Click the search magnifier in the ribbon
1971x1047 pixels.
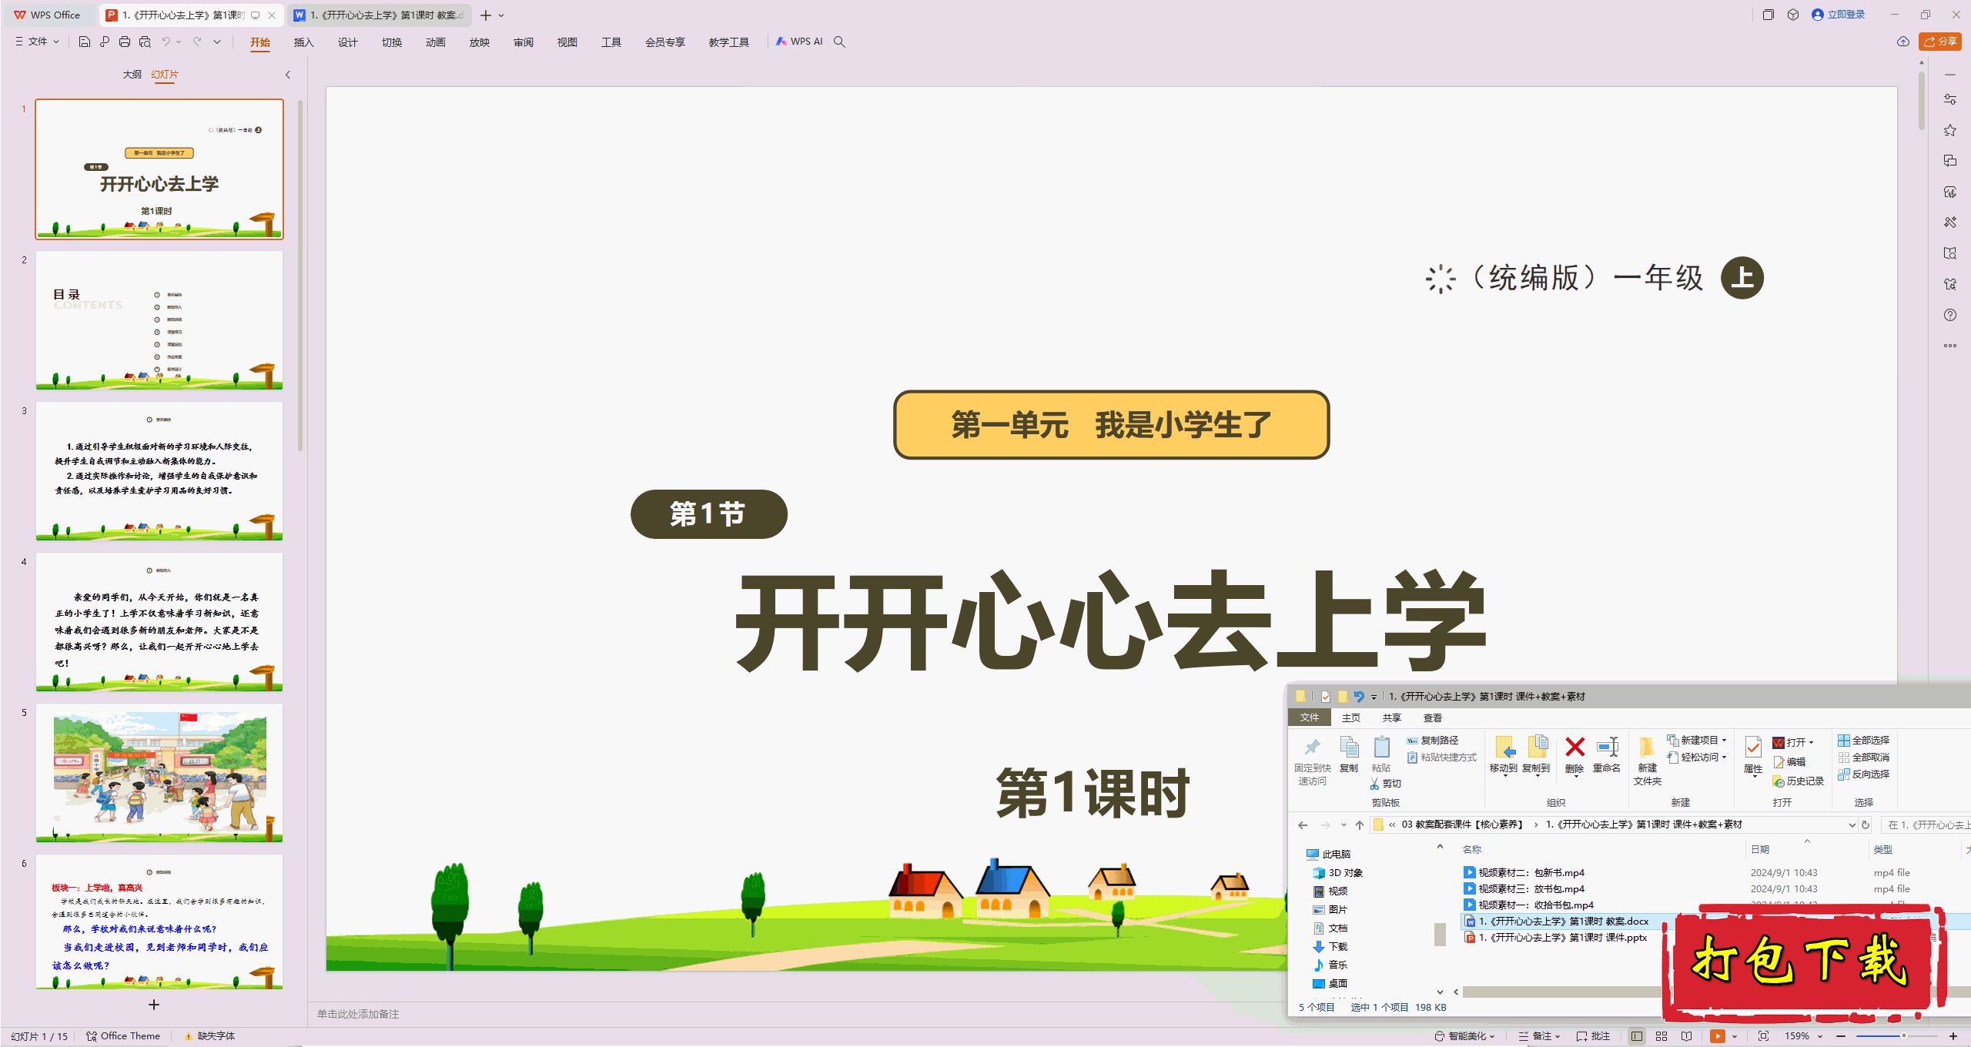(x=840, y=42)
